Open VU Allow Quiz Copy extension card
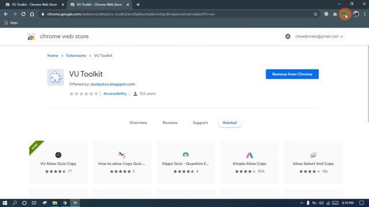Image resolution: width=369 pixels, height=207 pixels. (58, 162)
